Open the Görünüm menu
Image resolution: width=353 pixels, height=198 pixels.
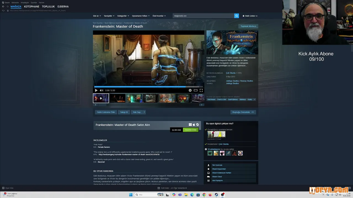tap(15, 2)
